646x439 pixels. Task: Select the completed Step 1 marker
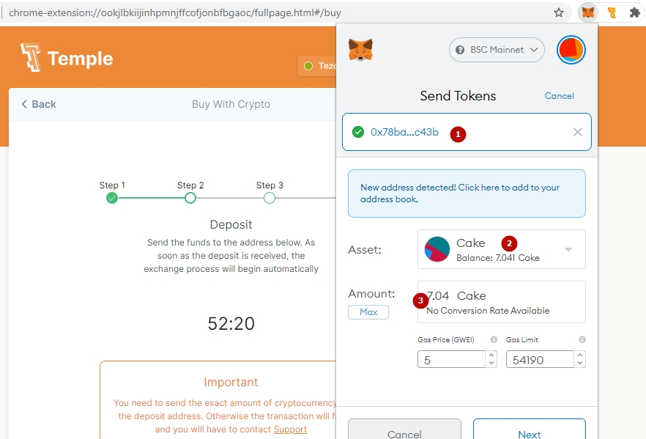click(111, 199)
